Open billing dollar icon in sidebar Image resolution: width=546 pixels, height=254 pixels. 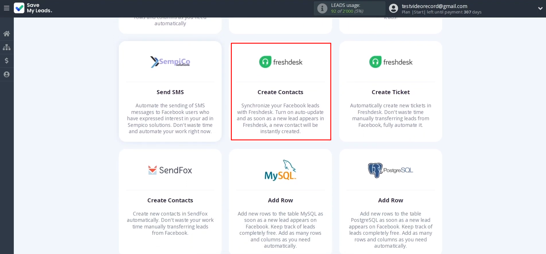point(7,61)
